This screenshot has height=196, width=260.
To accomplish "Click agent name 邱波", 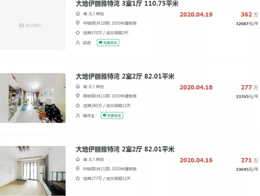I will [87, 43].
